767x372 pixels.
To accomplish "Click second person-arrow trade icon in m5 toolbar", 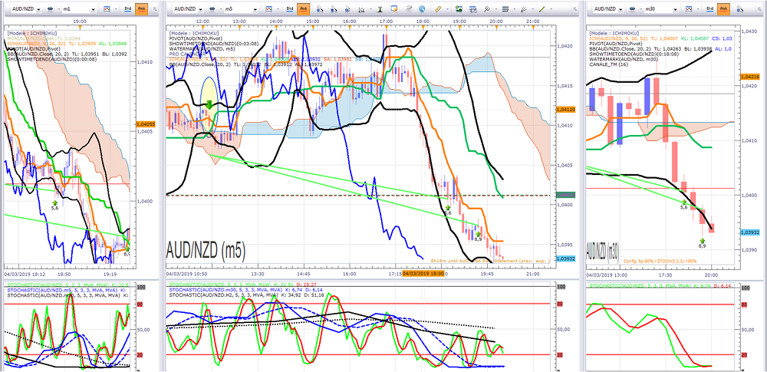I will pyautogui.click(x=334, y=9).
